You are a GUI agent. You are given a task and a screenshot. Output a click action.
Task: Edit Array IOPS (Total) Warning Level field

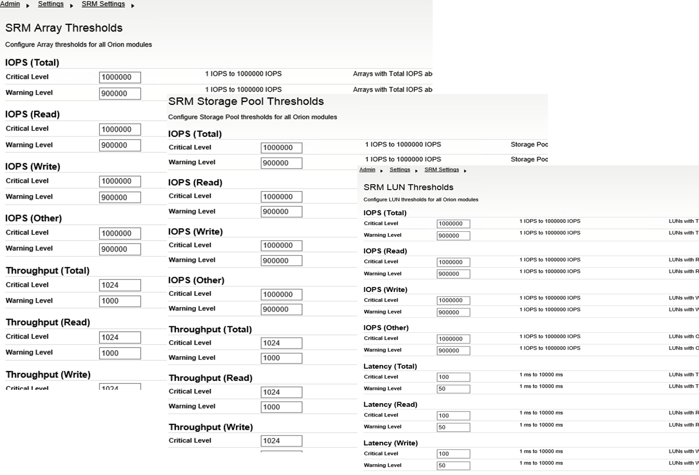[120, 94]
